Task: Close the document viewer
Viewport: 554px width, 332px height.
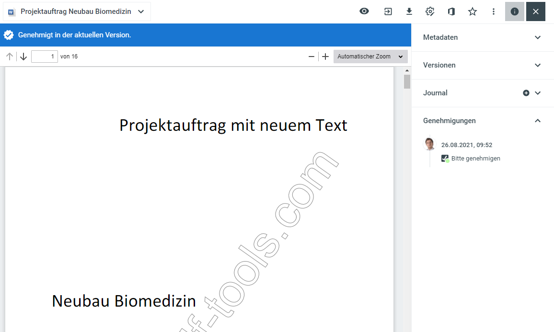Action: [536, 11]
